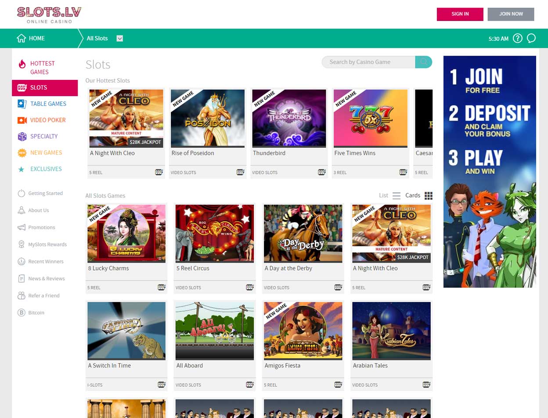Open the Bitcoin link
The height and width of the screenshot is (418, 548).
(x=36, y=313)
